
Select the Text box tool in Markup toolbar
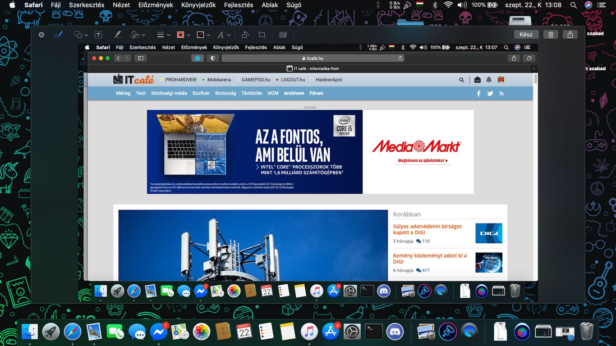(98, 35)
